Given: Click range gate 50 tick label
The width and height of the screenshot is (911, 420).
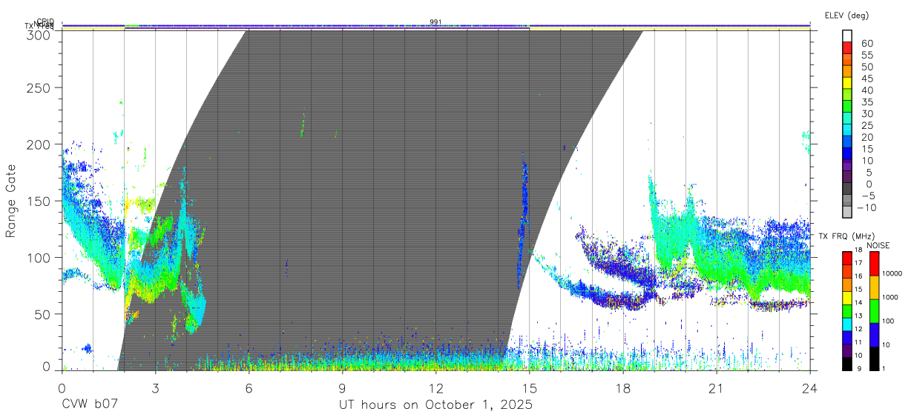Looking at the screenshot, I should [x=42, y=313].
